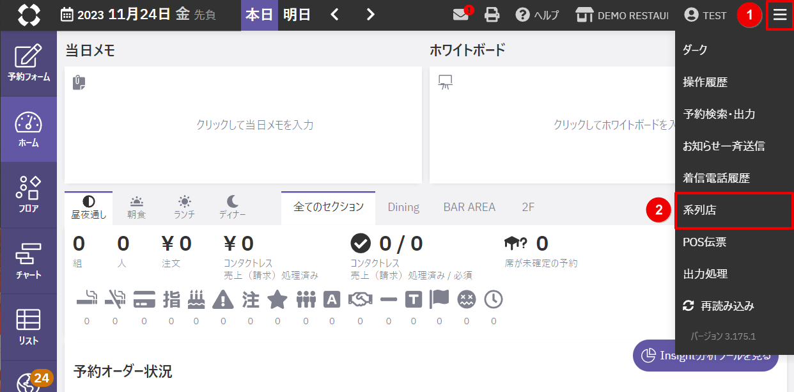794x392 pixels.
Task: Open the 予約フォーム sidebar icon
Action: [x=29, y=63]
